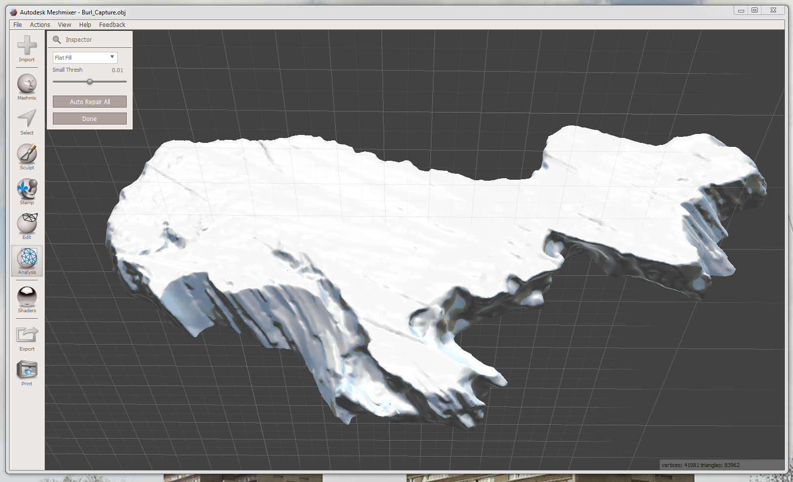This screenshot has width=793, height=482.
Task: Open the Help menu
Action: (x=85, y=24)
